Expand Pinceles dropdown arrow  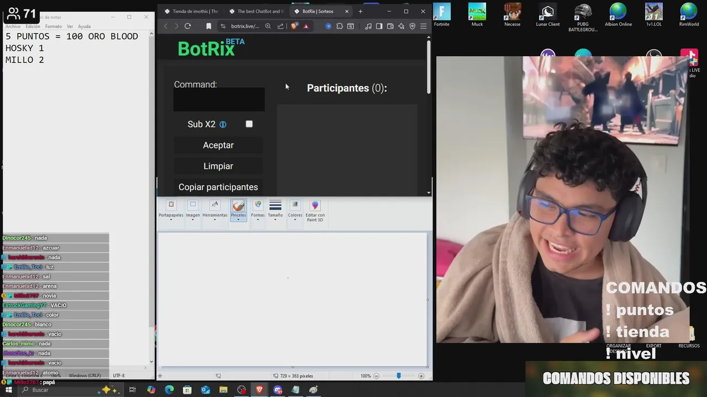point(238,220)
